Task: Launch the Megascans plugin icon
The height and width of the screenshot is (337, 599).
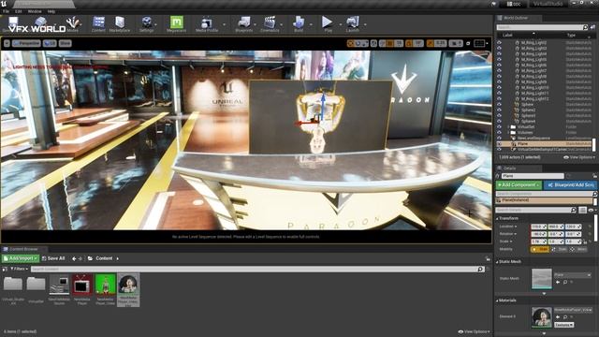Action: [x=177, y=23]
